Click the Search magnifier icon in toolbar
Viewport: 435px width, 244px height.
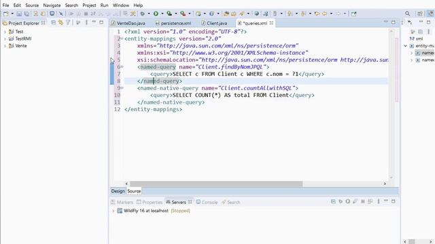pos(407,14)
